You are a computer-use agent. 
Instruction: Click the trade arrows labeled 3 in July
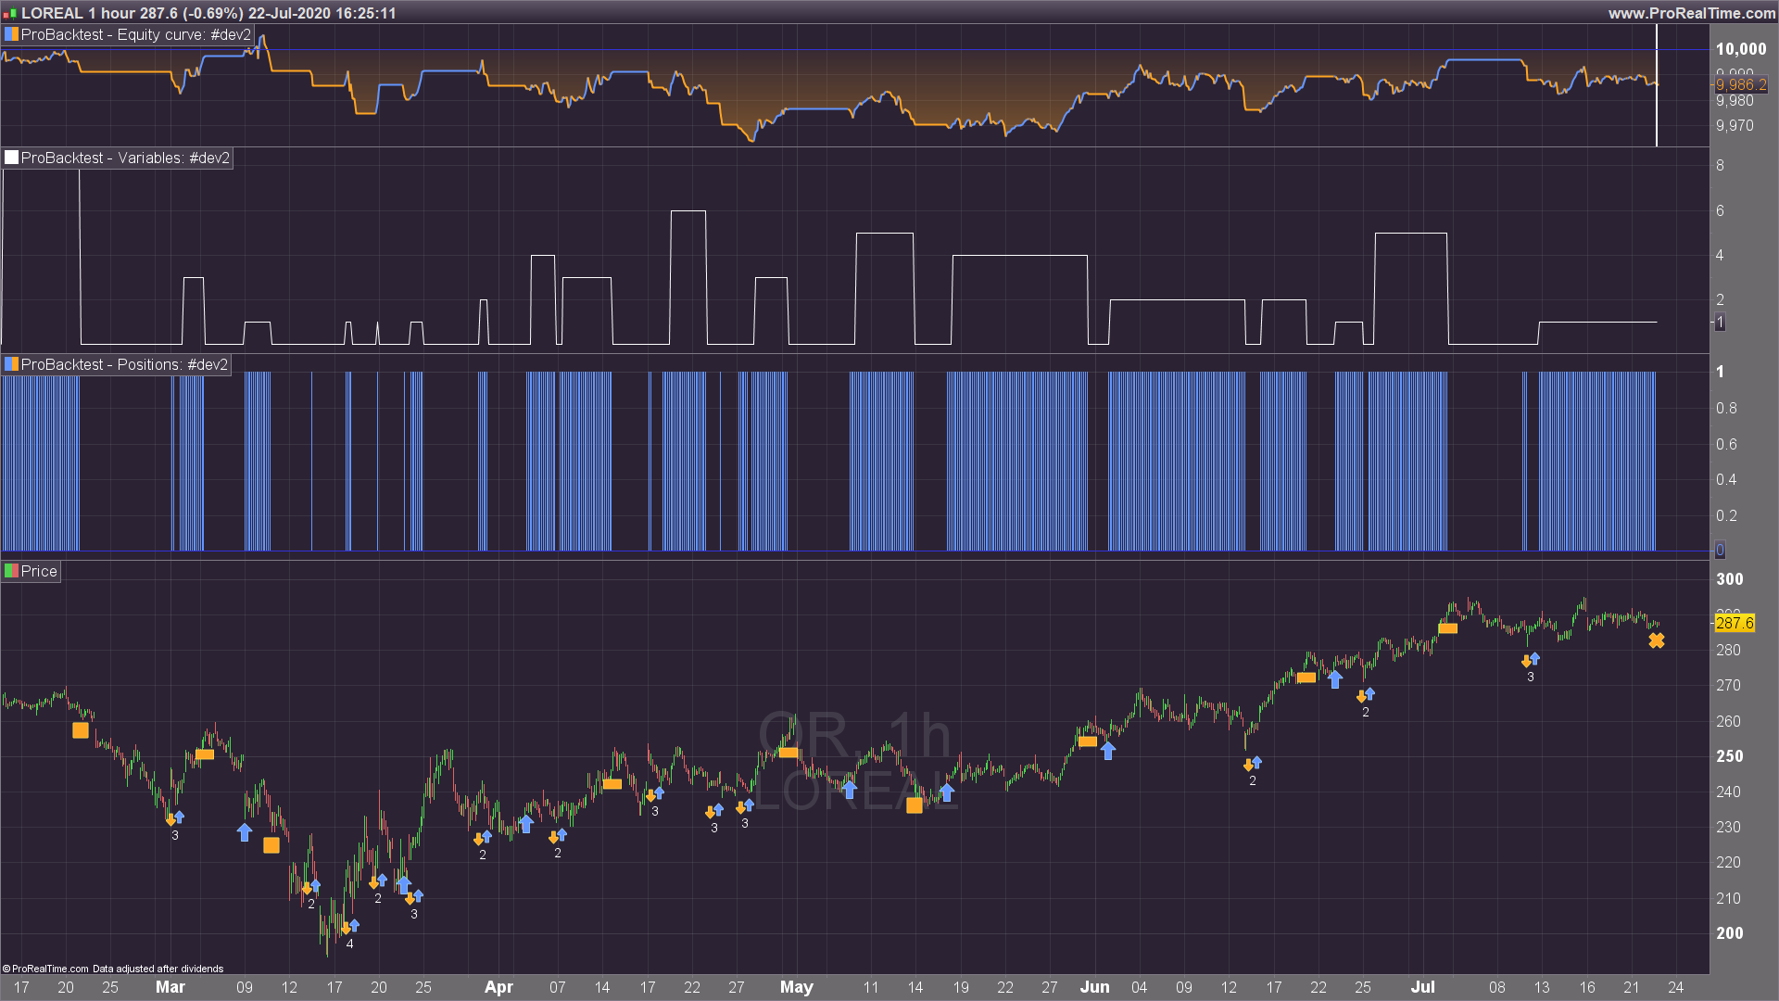(1531, 660)
